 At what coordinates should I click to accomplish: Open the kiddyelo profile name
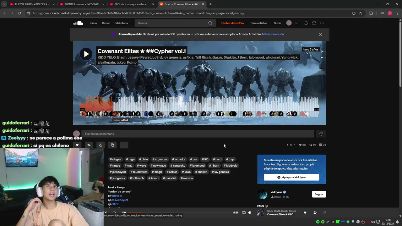(276, 192)
